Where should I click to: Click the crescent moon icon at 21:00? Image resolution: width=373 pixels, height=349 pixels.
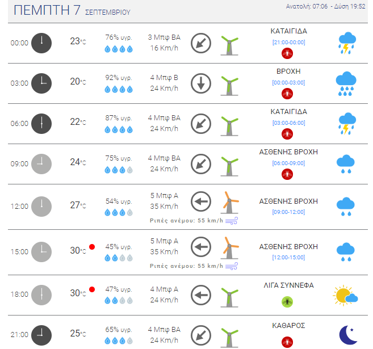tap(348, 335)
